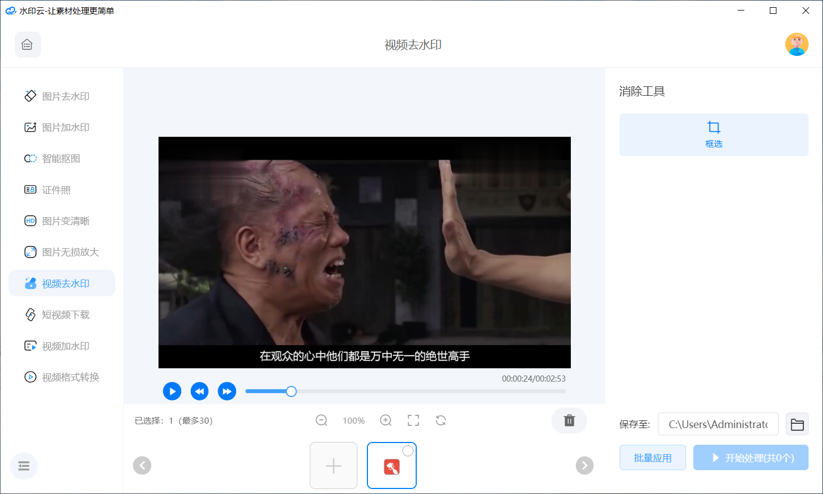Click the video preview frame
The image size is (823, 494).
point(365,253)
